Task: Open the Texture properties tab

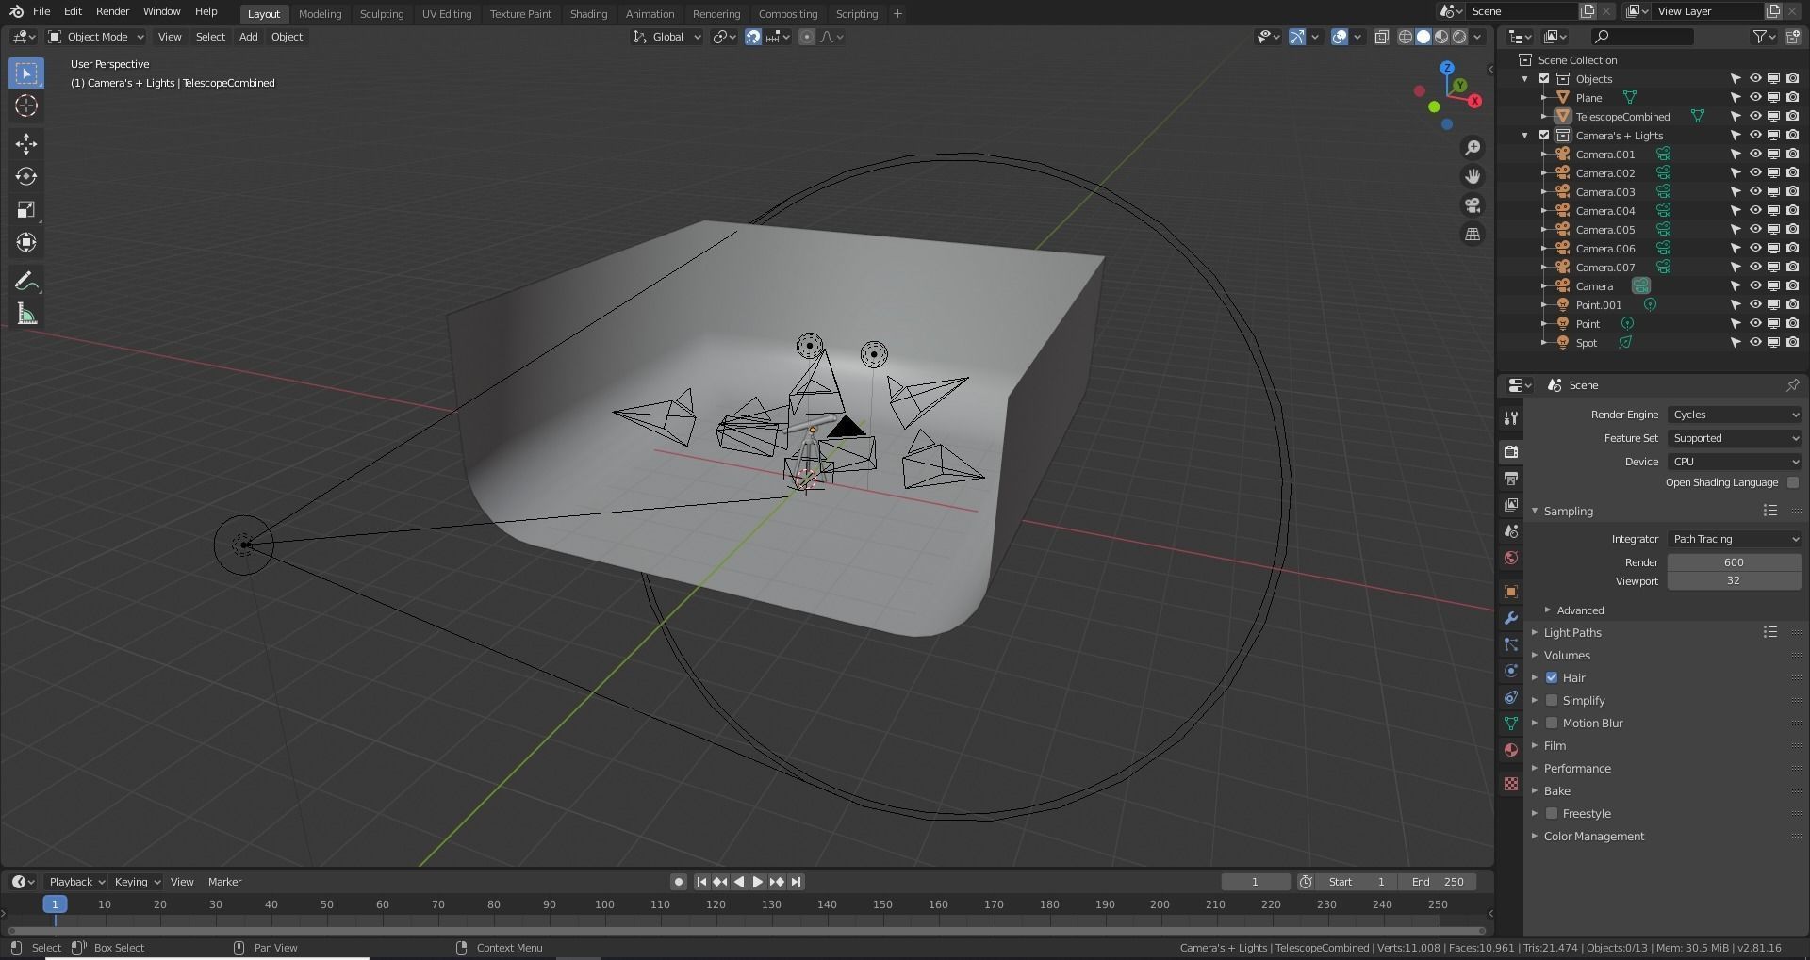Action: [1511, 784]
